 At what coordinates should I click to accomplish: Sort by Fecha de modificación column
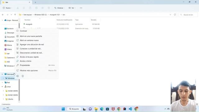(64, 20)
